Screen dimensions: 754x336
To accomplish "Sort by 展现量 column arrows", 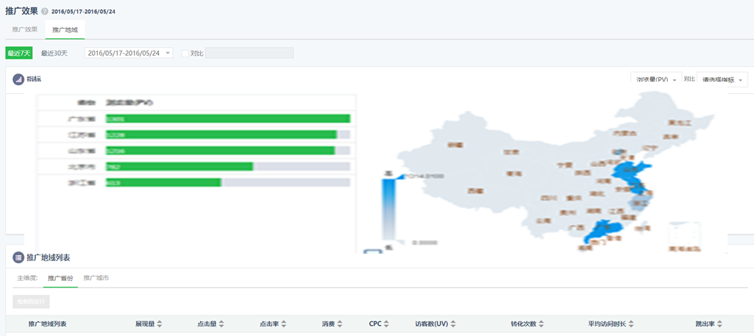I will (160, 324).
